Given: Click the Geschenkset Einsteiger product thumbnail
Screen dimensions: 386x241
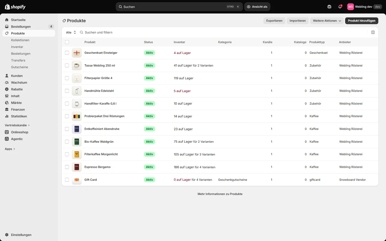Looking at the screenshot, I should [x=77, y=53].
